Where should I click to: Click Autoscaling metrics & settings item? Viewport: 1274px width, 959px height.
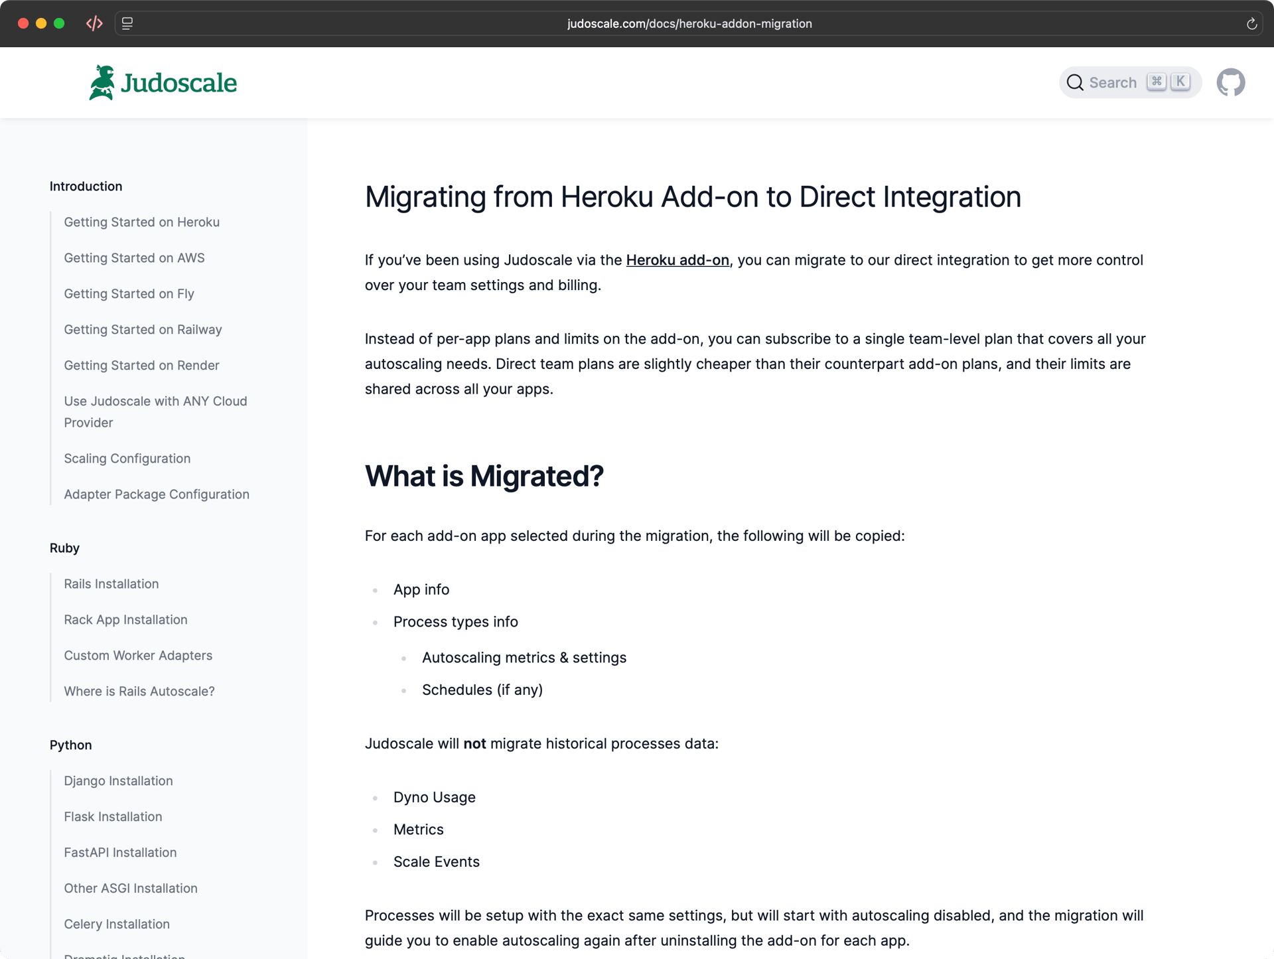coord(524,658)
